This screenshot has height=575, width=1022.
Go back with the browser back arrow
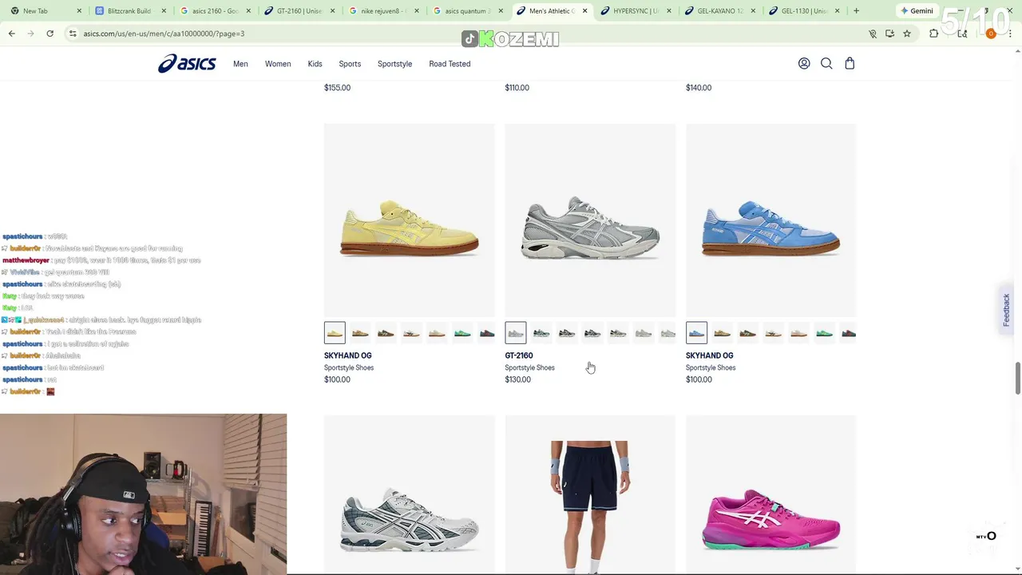click(12, 34)
